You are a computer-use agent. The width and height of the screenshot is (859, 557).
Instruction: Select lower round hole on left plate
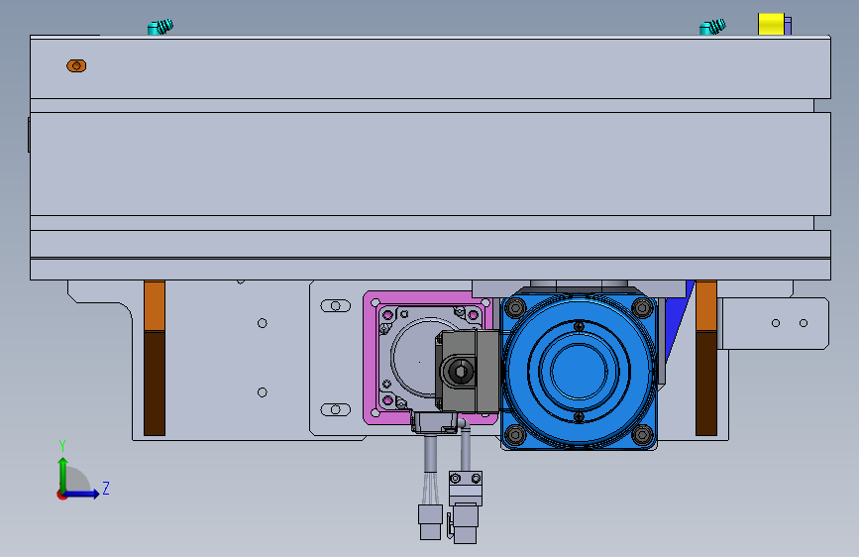click(x=263, y=392)
